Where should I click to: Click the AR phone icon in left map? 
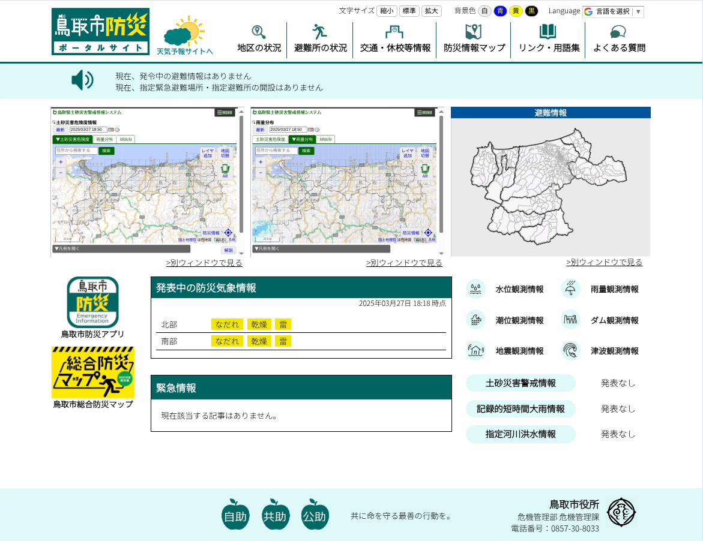click(x=225, y=170)
